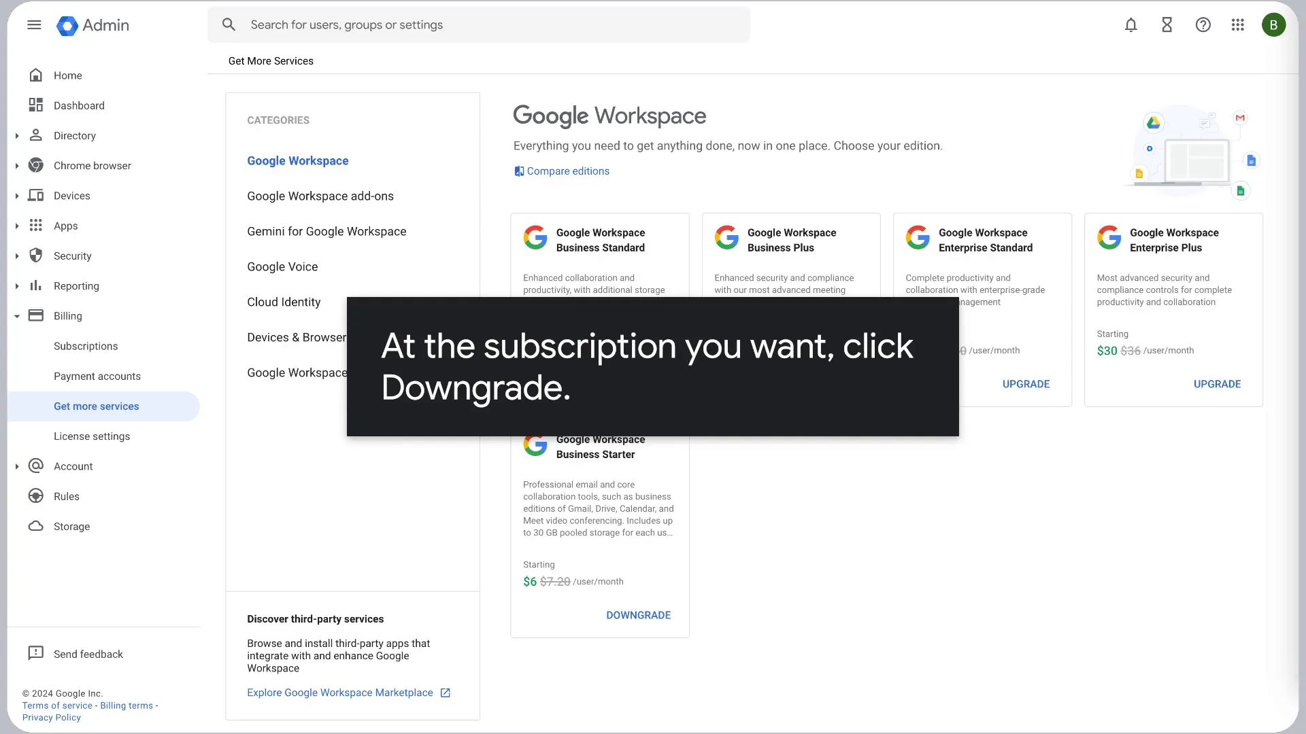This screenshot has height=734, width=1306.
Task: Toggle the sidebar navigation menu
Action: (x=33, y=24)
